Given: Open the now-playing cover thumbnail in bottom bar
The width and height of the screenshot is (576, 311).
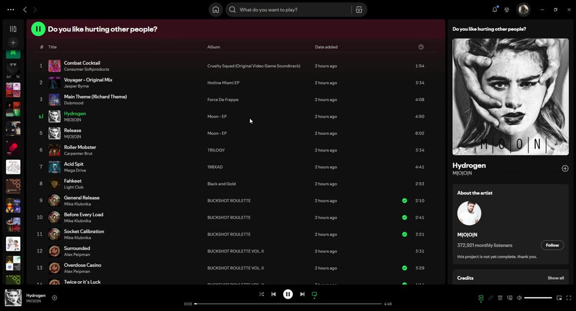Looking at the screenshot, I should click(13, 298).
